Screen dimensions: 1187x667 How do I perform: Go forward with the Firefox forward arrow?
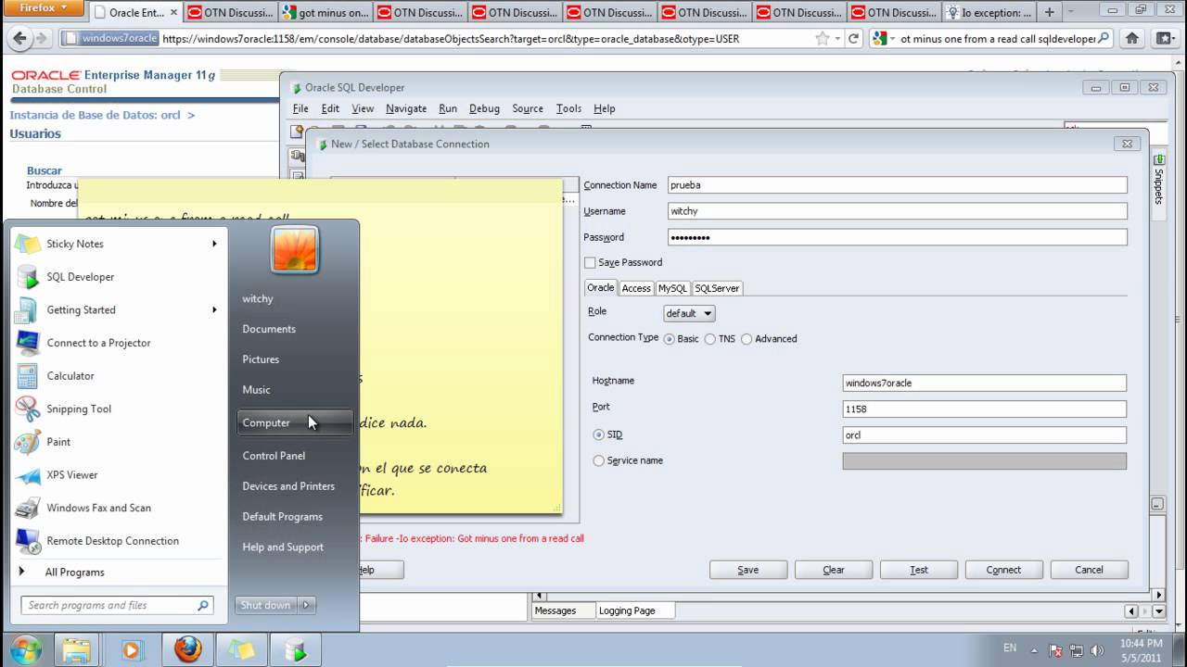tap(44, 39)
